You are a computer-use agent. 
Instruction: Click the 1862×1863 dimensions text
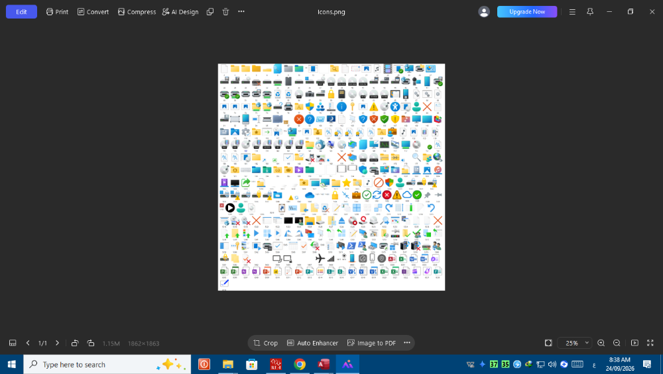tap(144, 344)
